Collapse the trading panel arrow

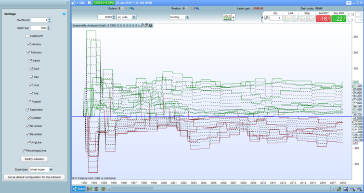263,17
